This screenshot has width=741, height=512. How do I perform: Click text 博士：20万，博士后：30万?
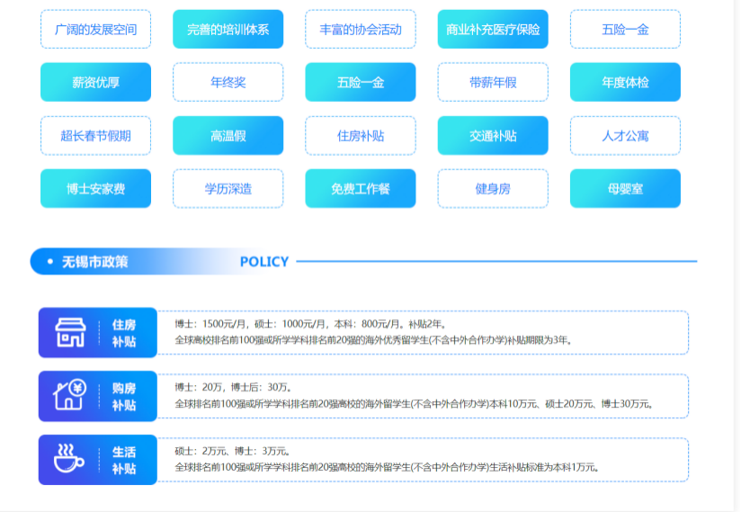click(x=234, y=387)
